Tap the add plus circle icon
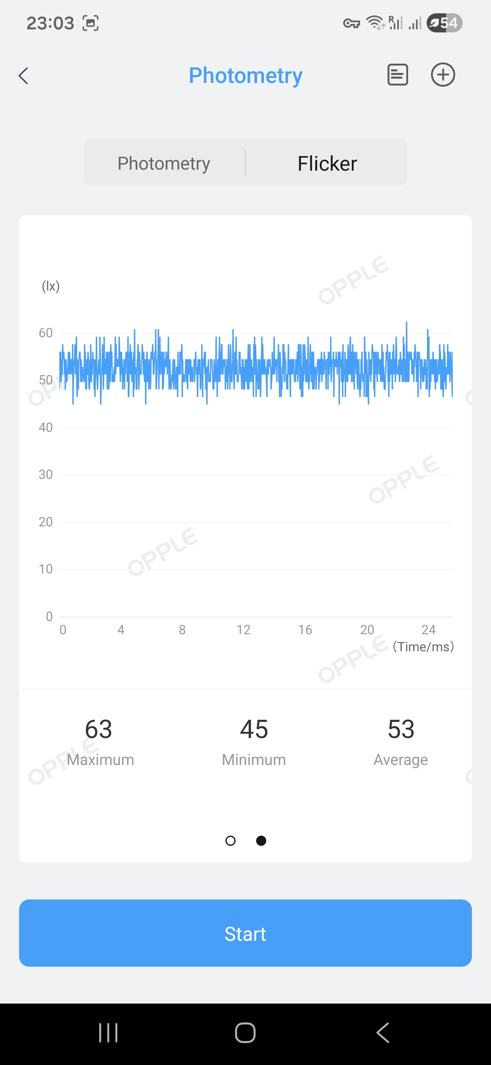This screenshot has height=1065, width=491. 443,75
